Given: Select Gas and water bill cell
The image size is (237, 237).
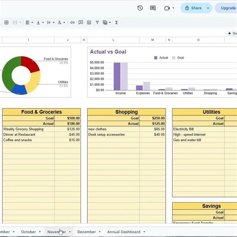Looking at the screenshot, I should (198, 140).
